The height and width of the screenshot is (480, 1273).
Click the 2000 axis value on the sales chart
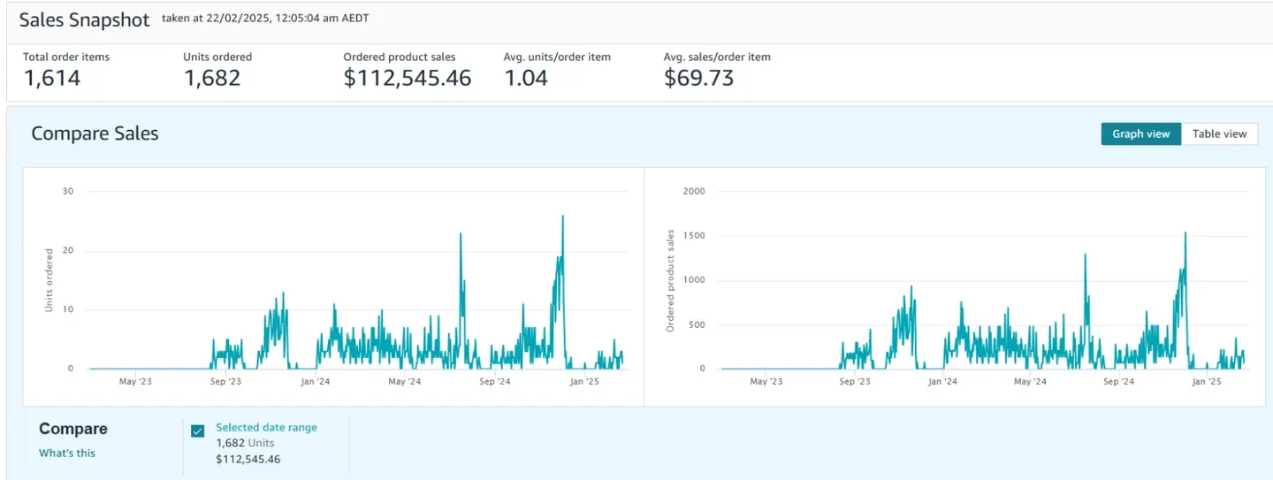tap(695, 191)
